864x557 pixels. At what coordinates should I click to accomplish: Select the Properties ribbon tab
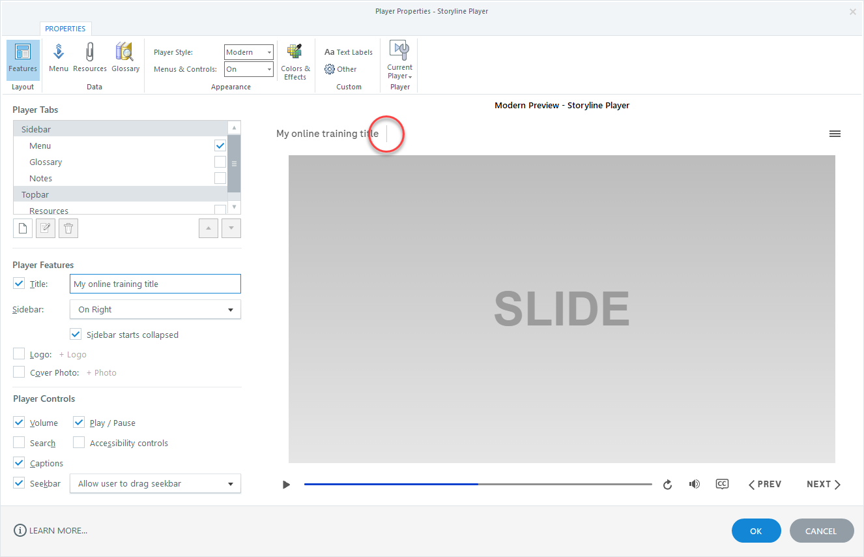pyautogui.click(x=65, y=29)
